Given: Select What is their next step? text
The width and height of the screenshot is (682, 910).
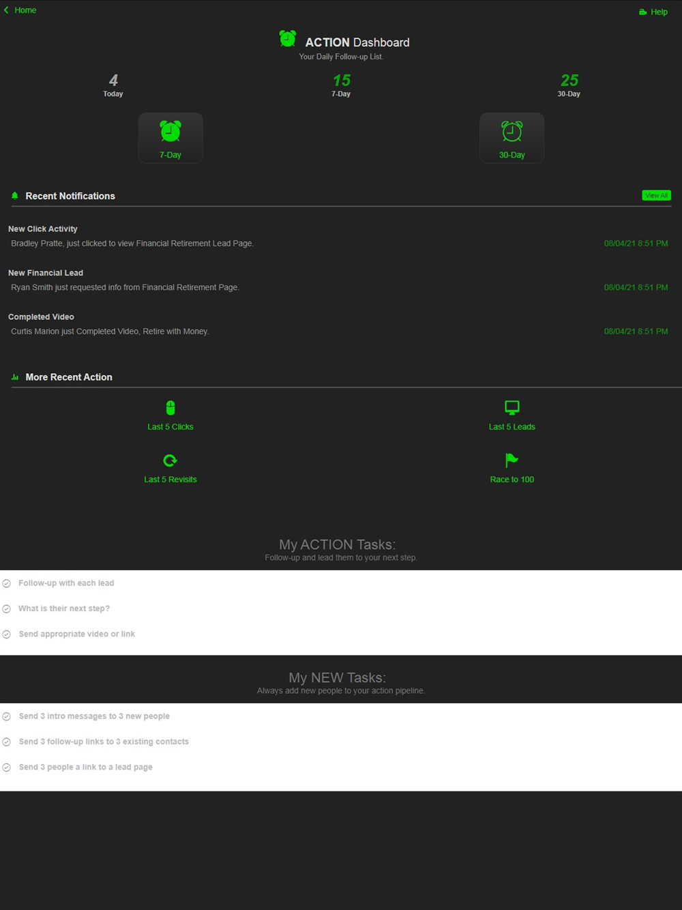Looking at the screenshot, I should click(x=64, y=608).
